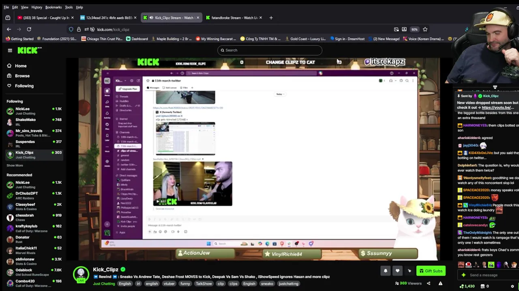Open the 90% zoom level indicator
The height and width of the screenshot is (291, 519).
[x=414, y=29]
